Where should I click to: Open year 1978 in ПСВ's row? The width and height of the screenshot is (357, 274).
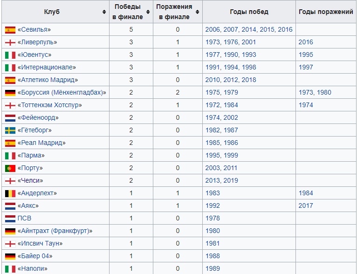point(213,218)
